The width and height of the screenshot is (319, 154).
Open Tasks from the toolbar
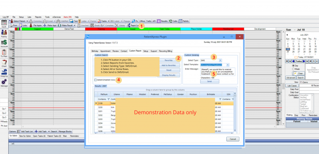(x=102, y=21)
